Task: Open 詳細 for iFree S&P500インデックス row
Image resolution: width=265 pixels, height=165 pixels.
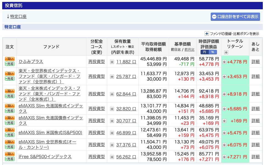Action: click(x=256, y=157)
